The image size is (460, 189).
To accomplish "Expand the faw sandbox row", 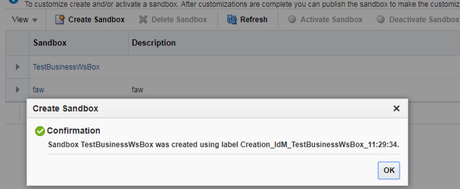I will (18, 90).
